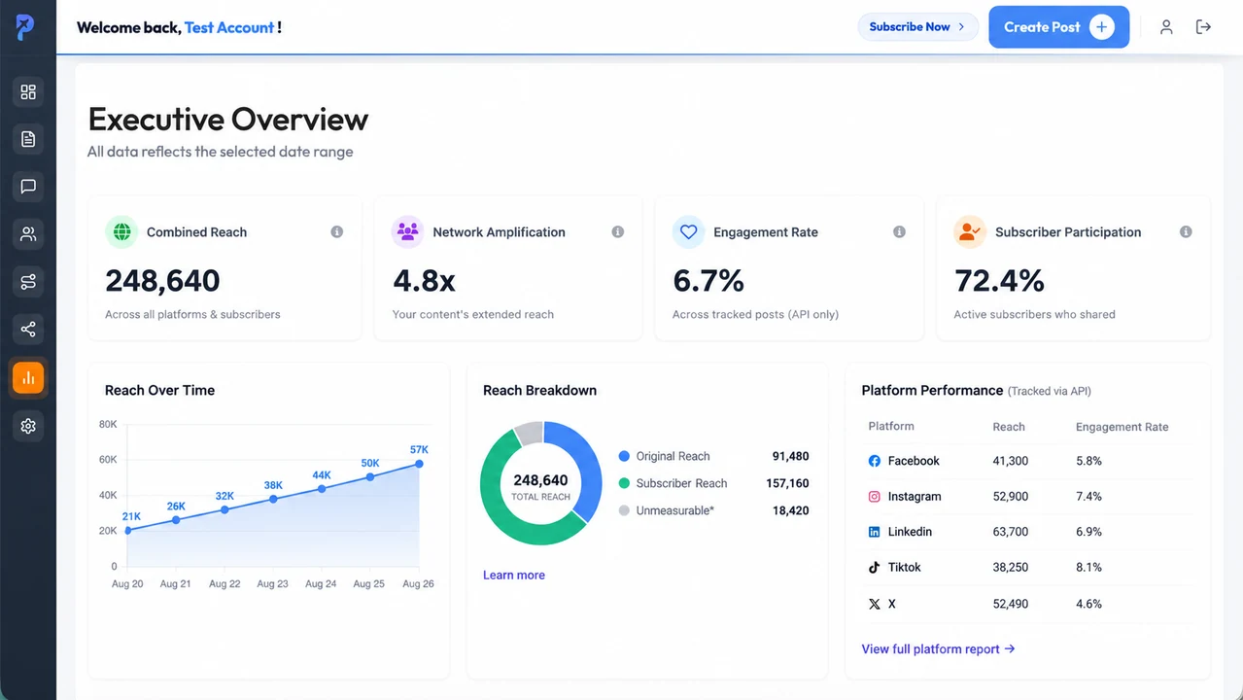Click the Tiktok logo in platform table
This screenshot has width=1243, height=700.
pyautogui.click(x=874, y=567)
